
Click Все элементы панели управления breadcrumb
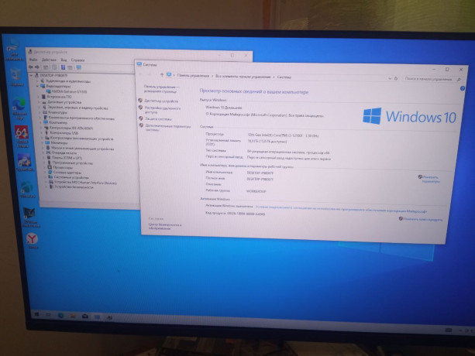coord(243,77)
